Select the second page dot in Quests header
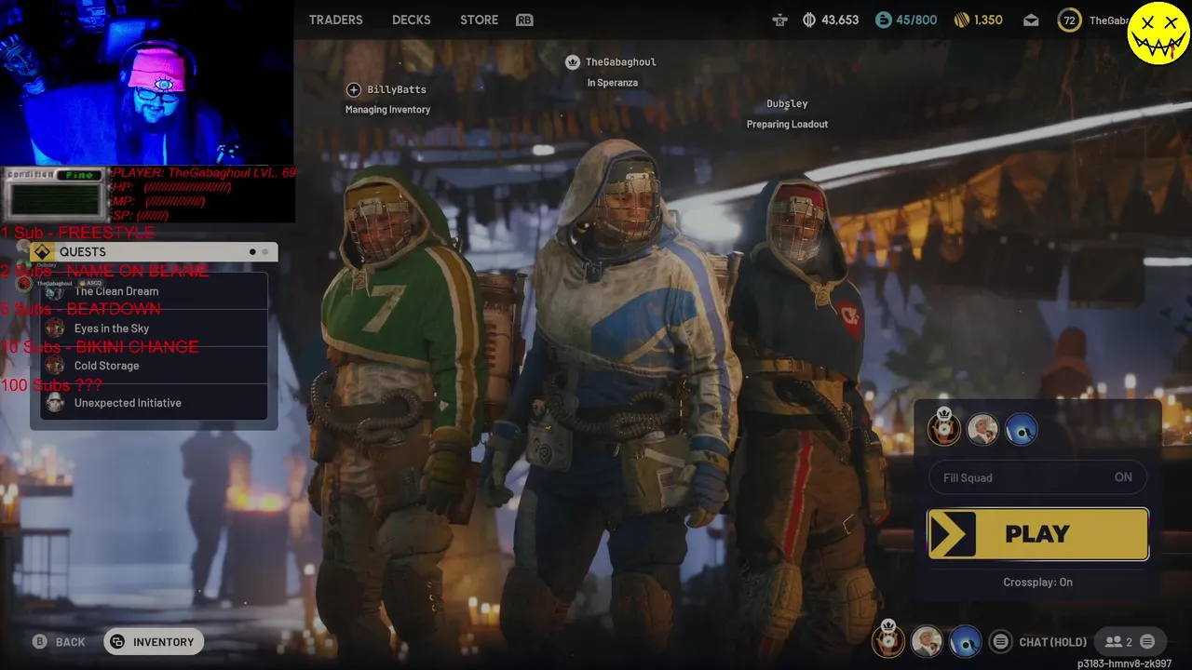1192x670 pixels. 264,251
